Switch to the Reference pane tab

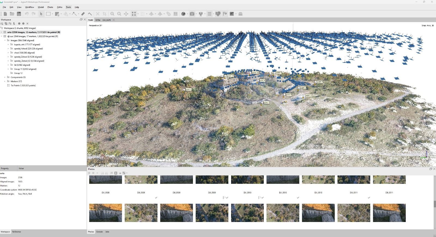coord(16,232)
